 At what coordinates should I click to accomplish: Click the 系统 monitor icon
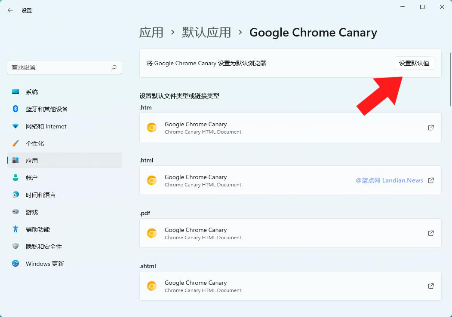(x=15, y=92)
